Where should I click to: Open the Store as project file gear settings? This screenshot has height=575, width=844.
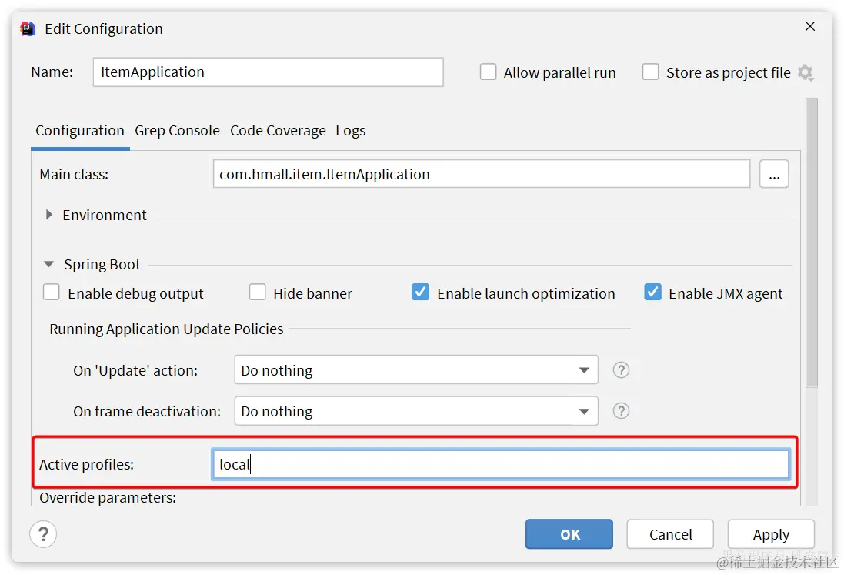point(806,72)
